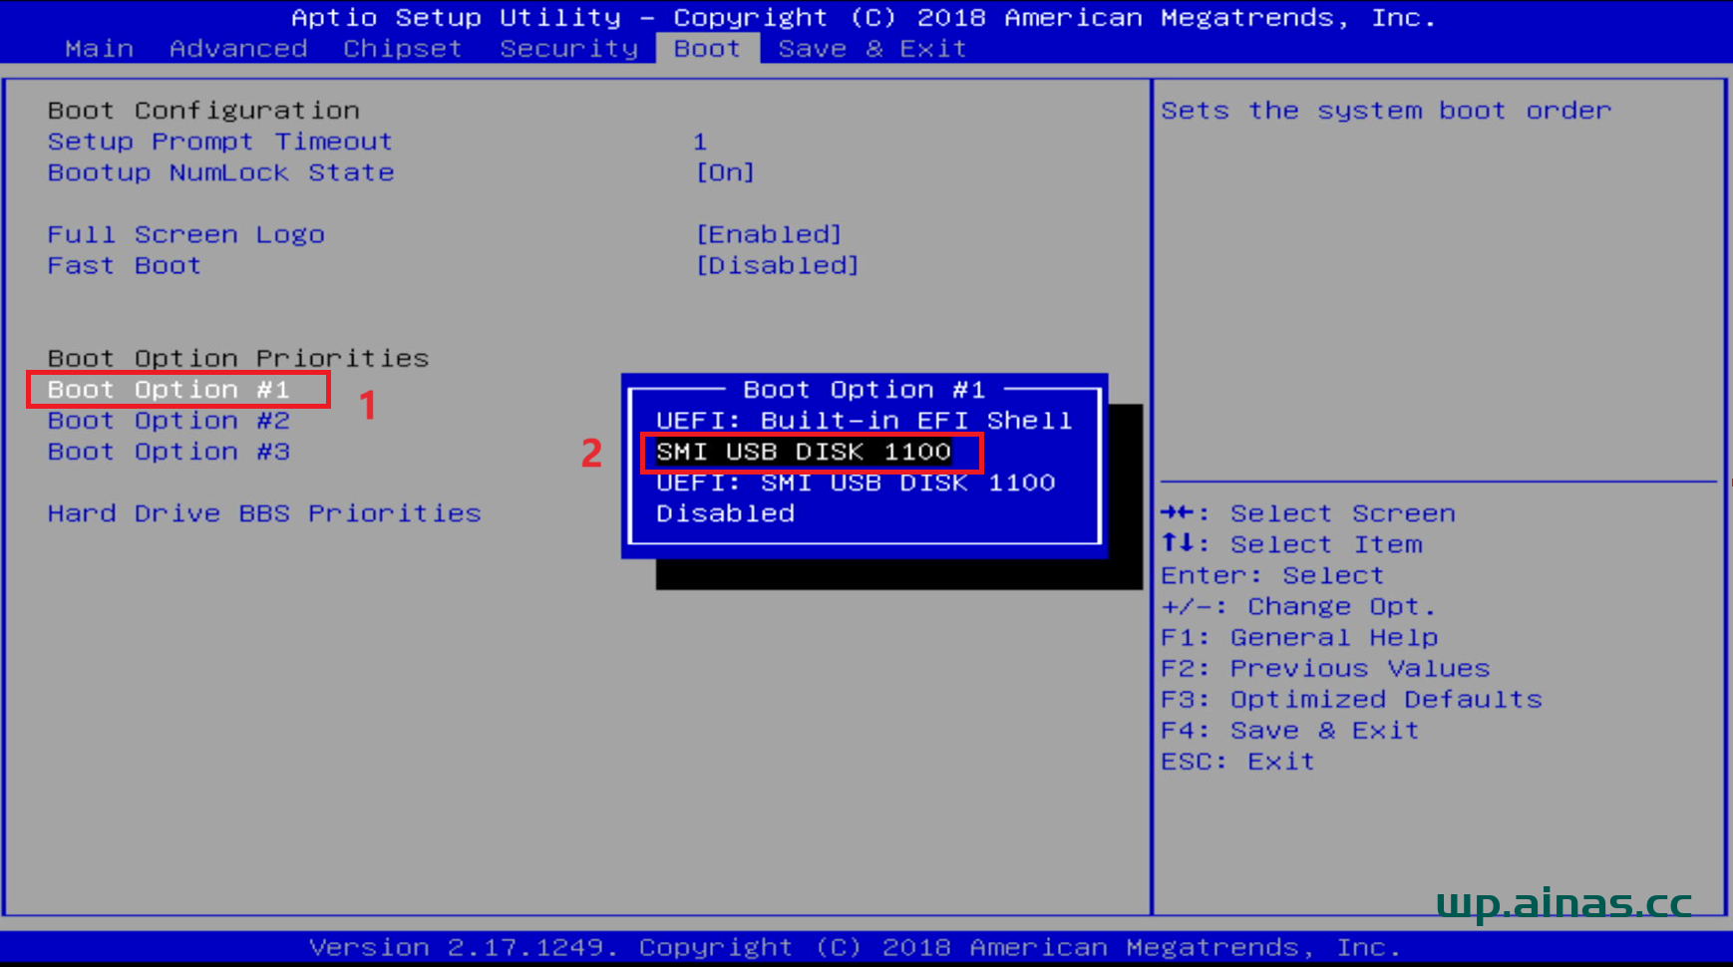1733x967 pixels.
Task: Open the Advanced tab
Action: click(238, 49)
